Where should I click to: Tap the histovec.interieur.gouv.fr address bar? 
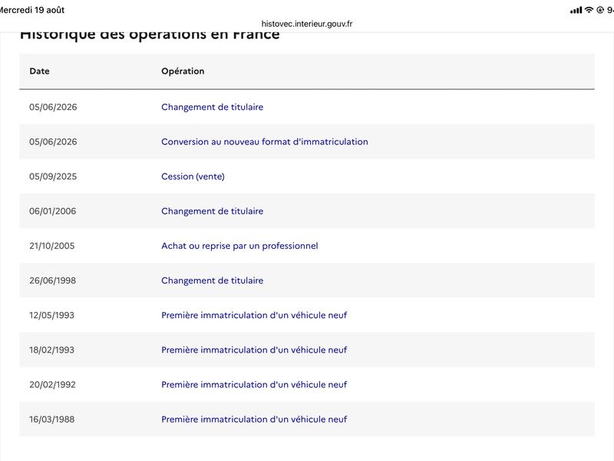(x=307, y=24)
